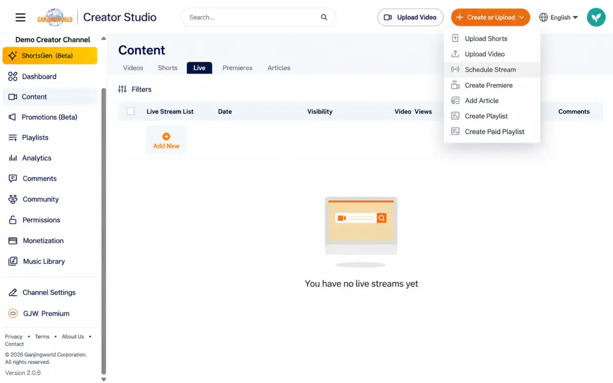Click the Filters sliders icon
The image size is (613, 383).
[122, 89]
